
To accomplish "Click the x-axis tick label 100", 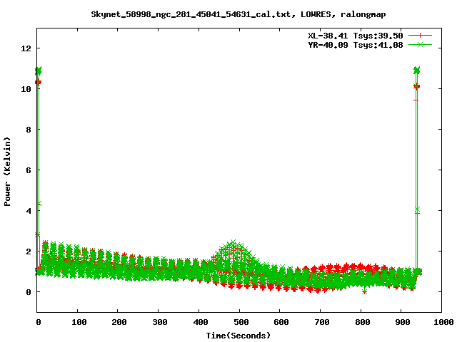I will 79,322.
